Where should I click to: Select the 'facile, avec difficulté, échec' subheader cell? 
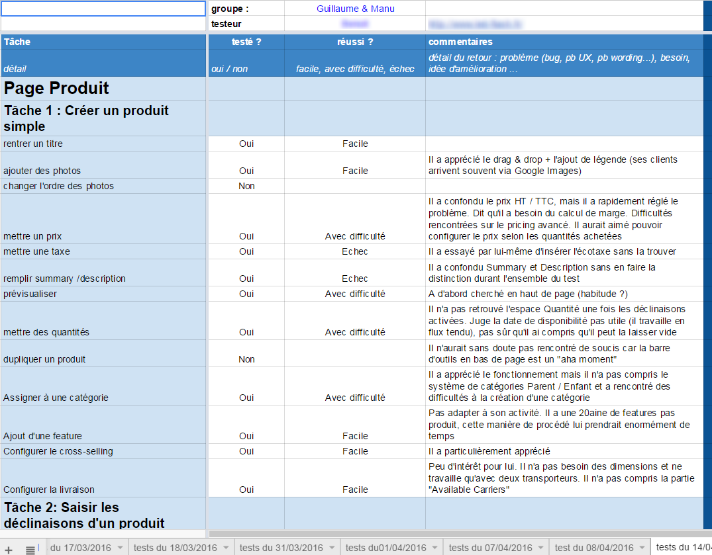(x=355, y=63)
